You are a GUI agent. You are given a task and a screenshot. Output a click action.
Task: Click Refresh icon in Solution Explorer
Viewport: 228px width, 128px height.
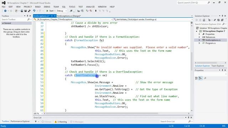(218, 20)
